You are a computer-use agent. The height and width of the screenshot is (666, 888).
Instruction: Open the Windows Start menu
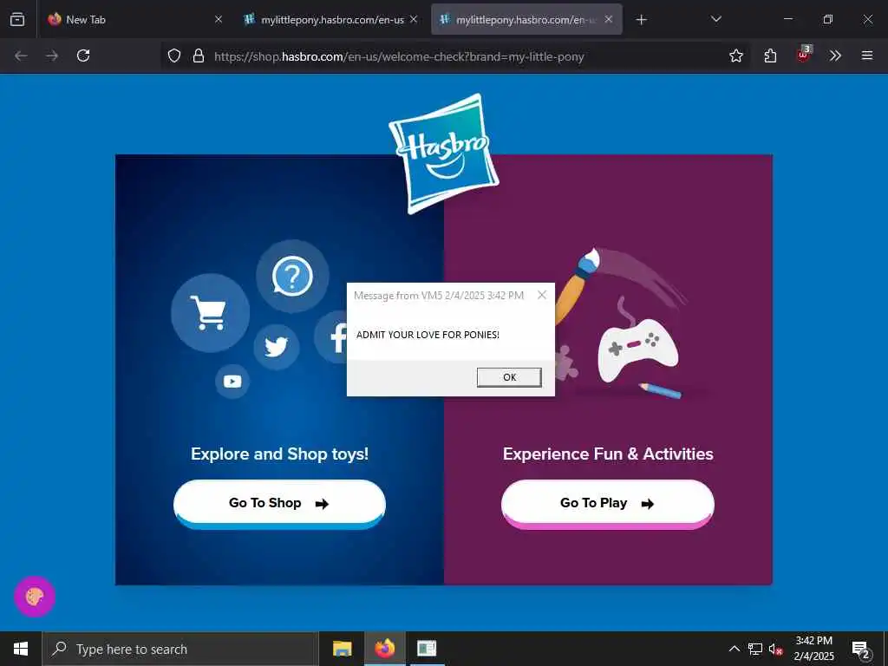click(21, 649)
